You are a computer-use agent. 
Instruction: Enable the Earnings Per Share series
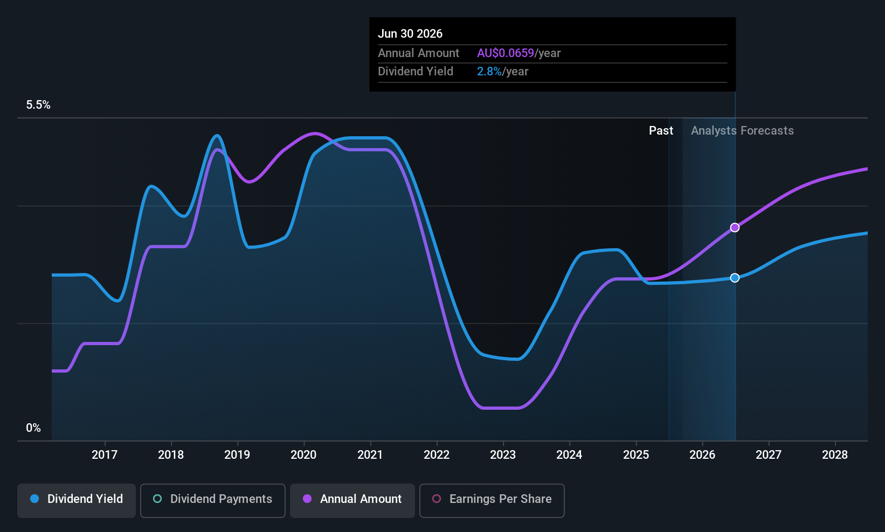click(492, 501)
